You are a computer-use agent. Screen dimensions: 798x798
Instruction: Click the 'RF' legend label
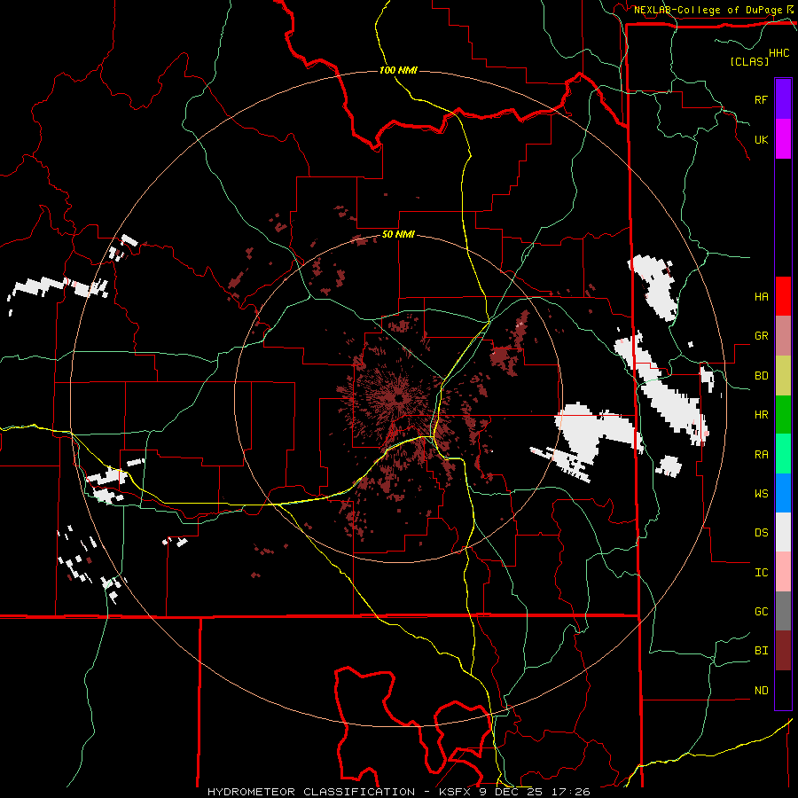coord(761,99)
